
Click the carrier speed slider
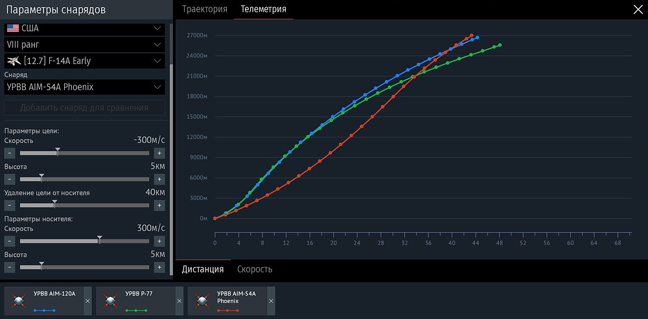84,241
